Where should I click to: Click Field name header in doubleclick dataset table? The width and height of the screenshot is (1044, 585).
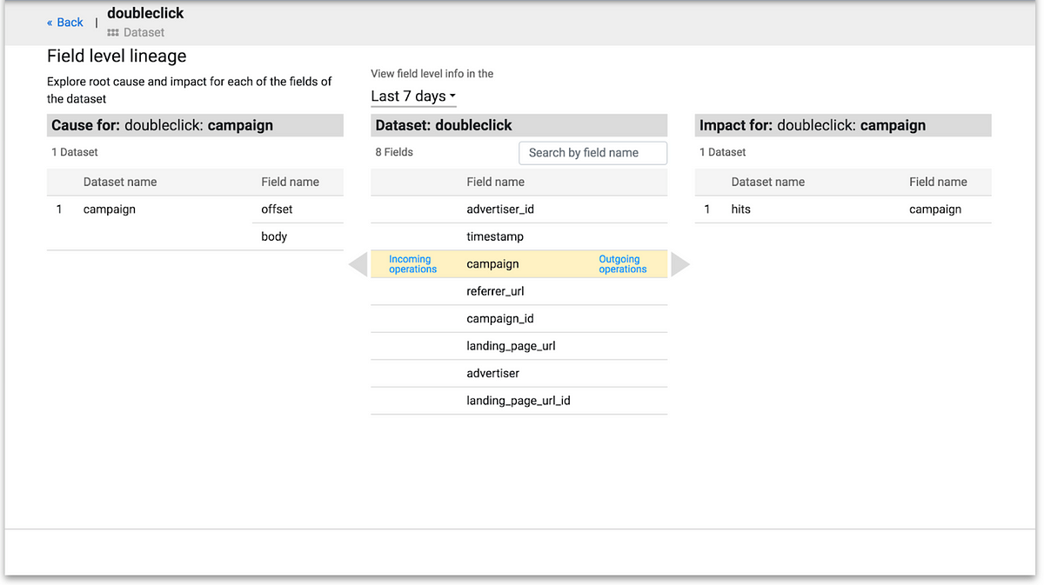click(x=495, y=182)
